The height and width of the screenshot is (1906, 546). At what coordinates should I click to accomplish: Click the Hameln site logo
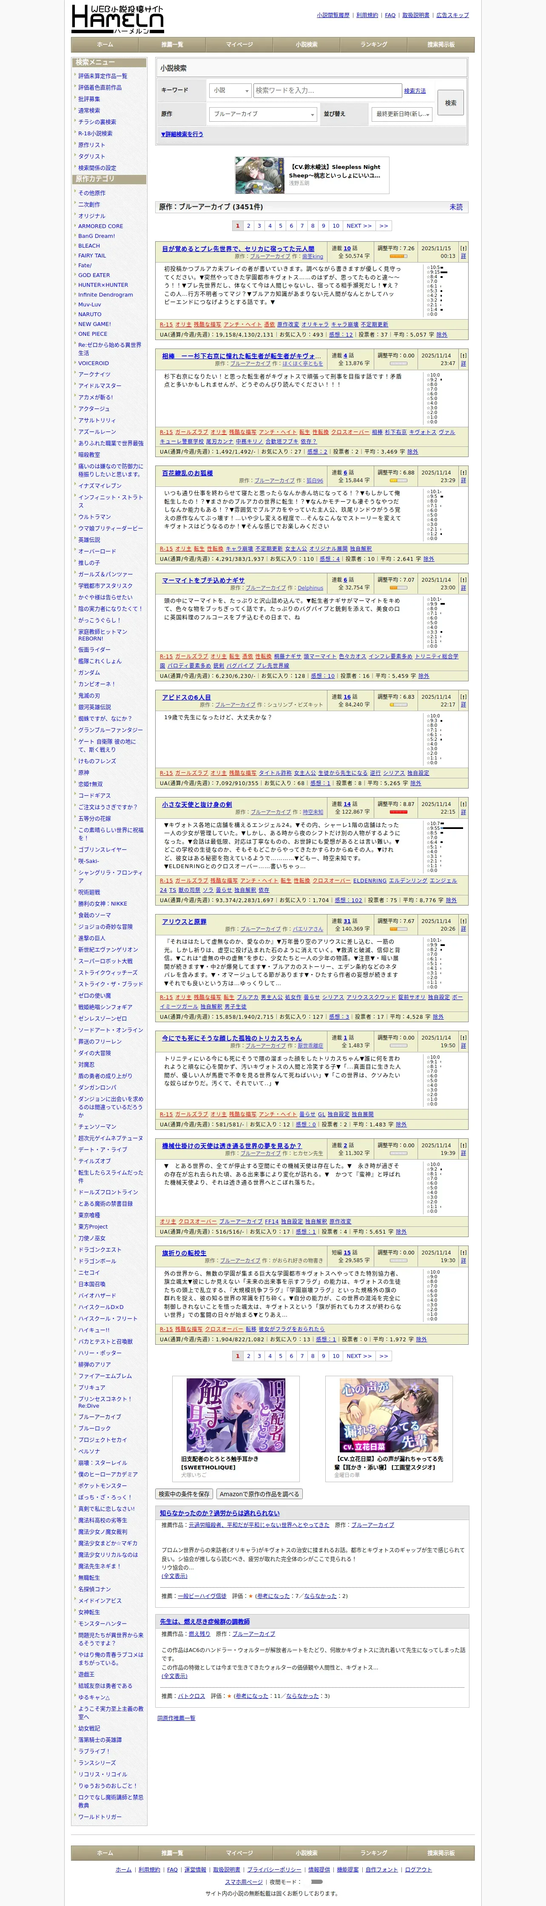pyautogui.click(x=118, y=18)
